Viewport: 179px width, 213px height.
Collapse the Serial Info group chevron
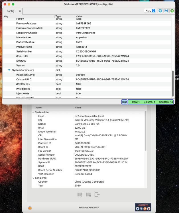33,178
